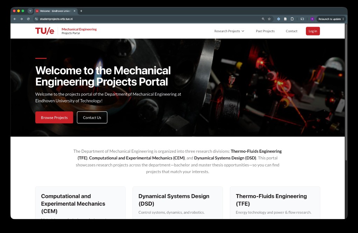Image resolution: width=358 pixels, height=233 pixels.
Task: Bookmark this page with the star icon
Action: tap(269, 19)
